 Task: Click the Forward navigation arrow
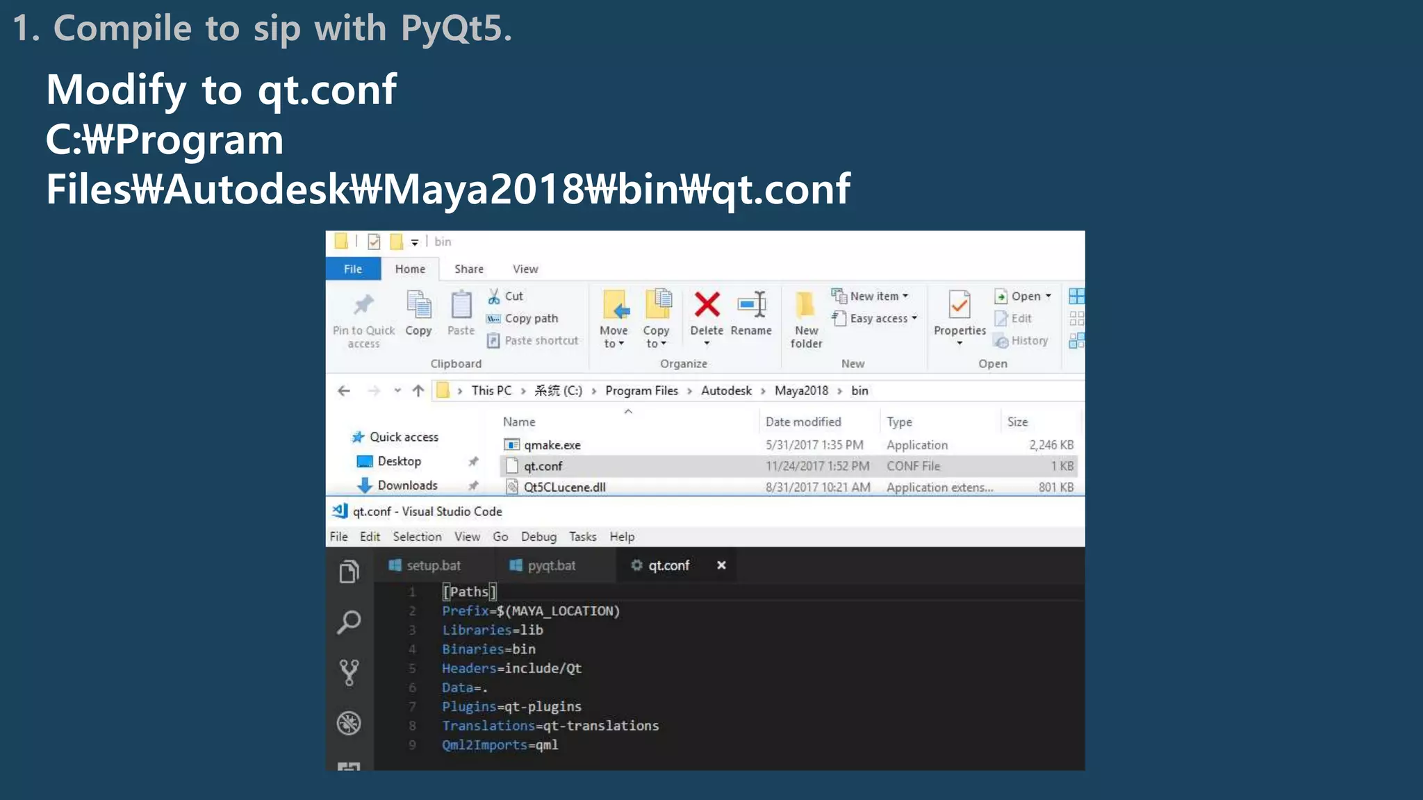coord(374,391)
